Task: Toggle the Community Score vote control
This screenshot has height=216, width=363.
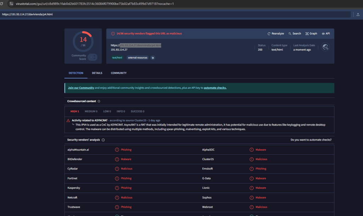Action: [93, 57]
